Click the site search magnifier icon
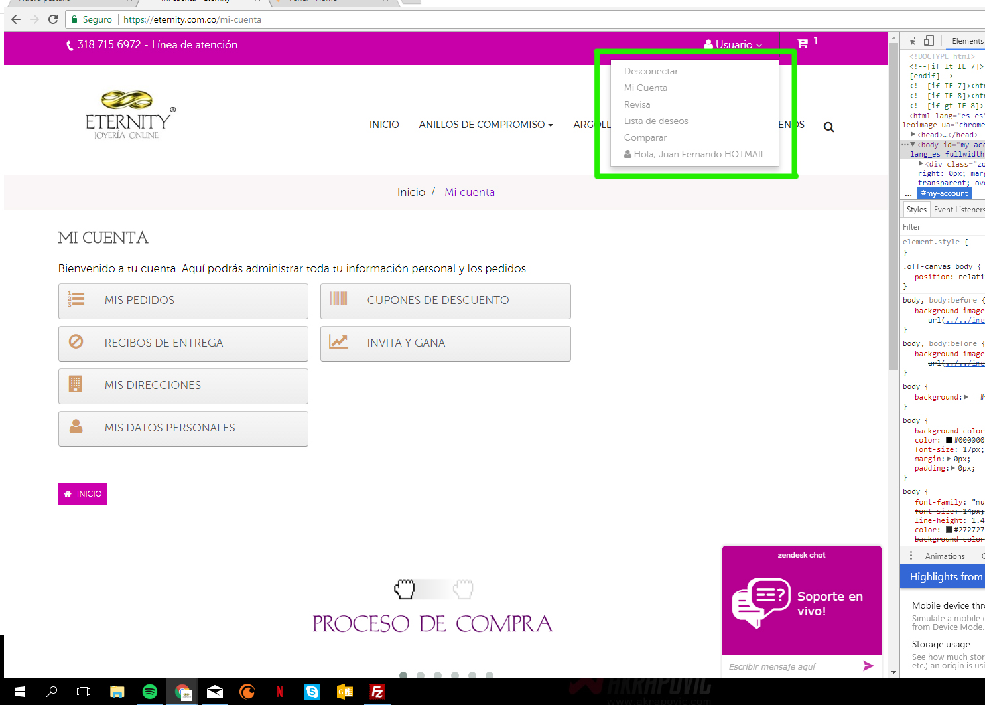 (828, 127)
